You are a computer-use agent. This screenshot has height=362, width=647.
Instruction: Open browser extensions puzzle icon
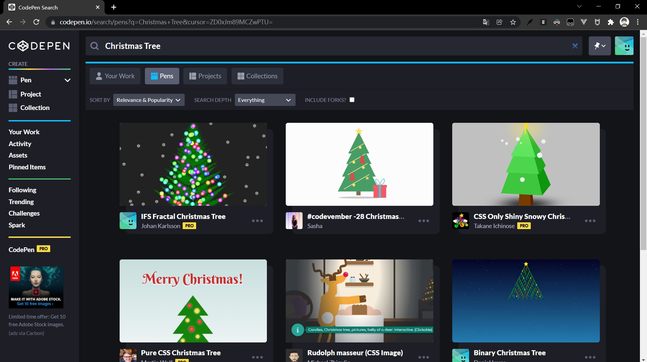click(611, 22)
